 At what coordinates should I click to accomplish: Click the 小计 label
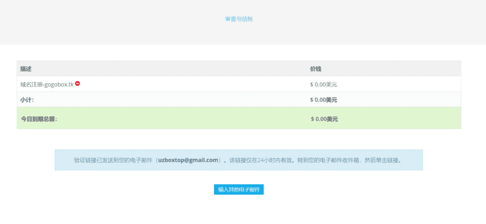(27, 100)
